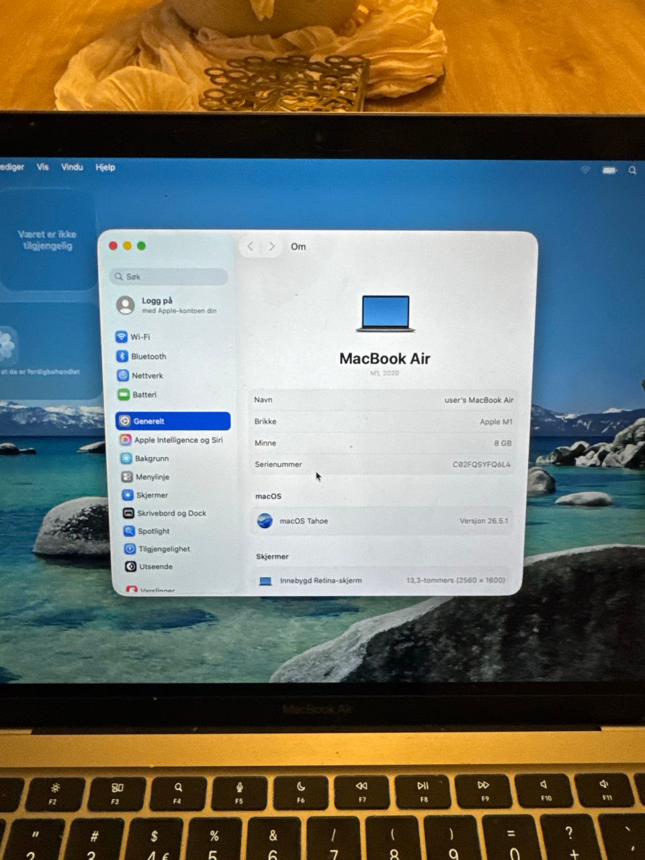Click the macOS Tahoe label
The image size is (645, 860).
pos(304,521)
